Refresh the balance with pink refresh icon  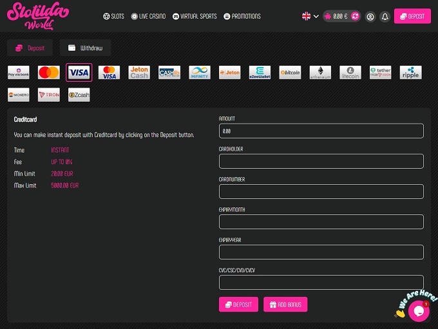pyautogui.click(x=355, y=16)
